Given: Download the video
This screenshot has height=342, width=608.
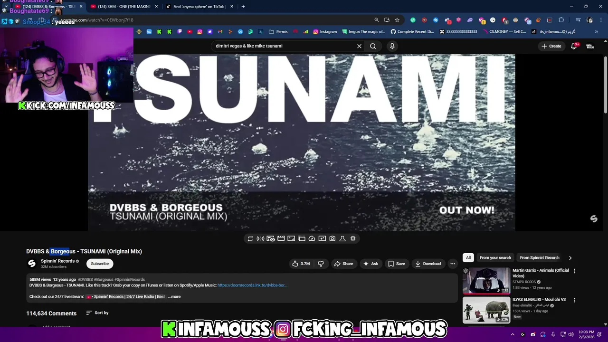Looking at the screenshot, I should click(428, 264).
